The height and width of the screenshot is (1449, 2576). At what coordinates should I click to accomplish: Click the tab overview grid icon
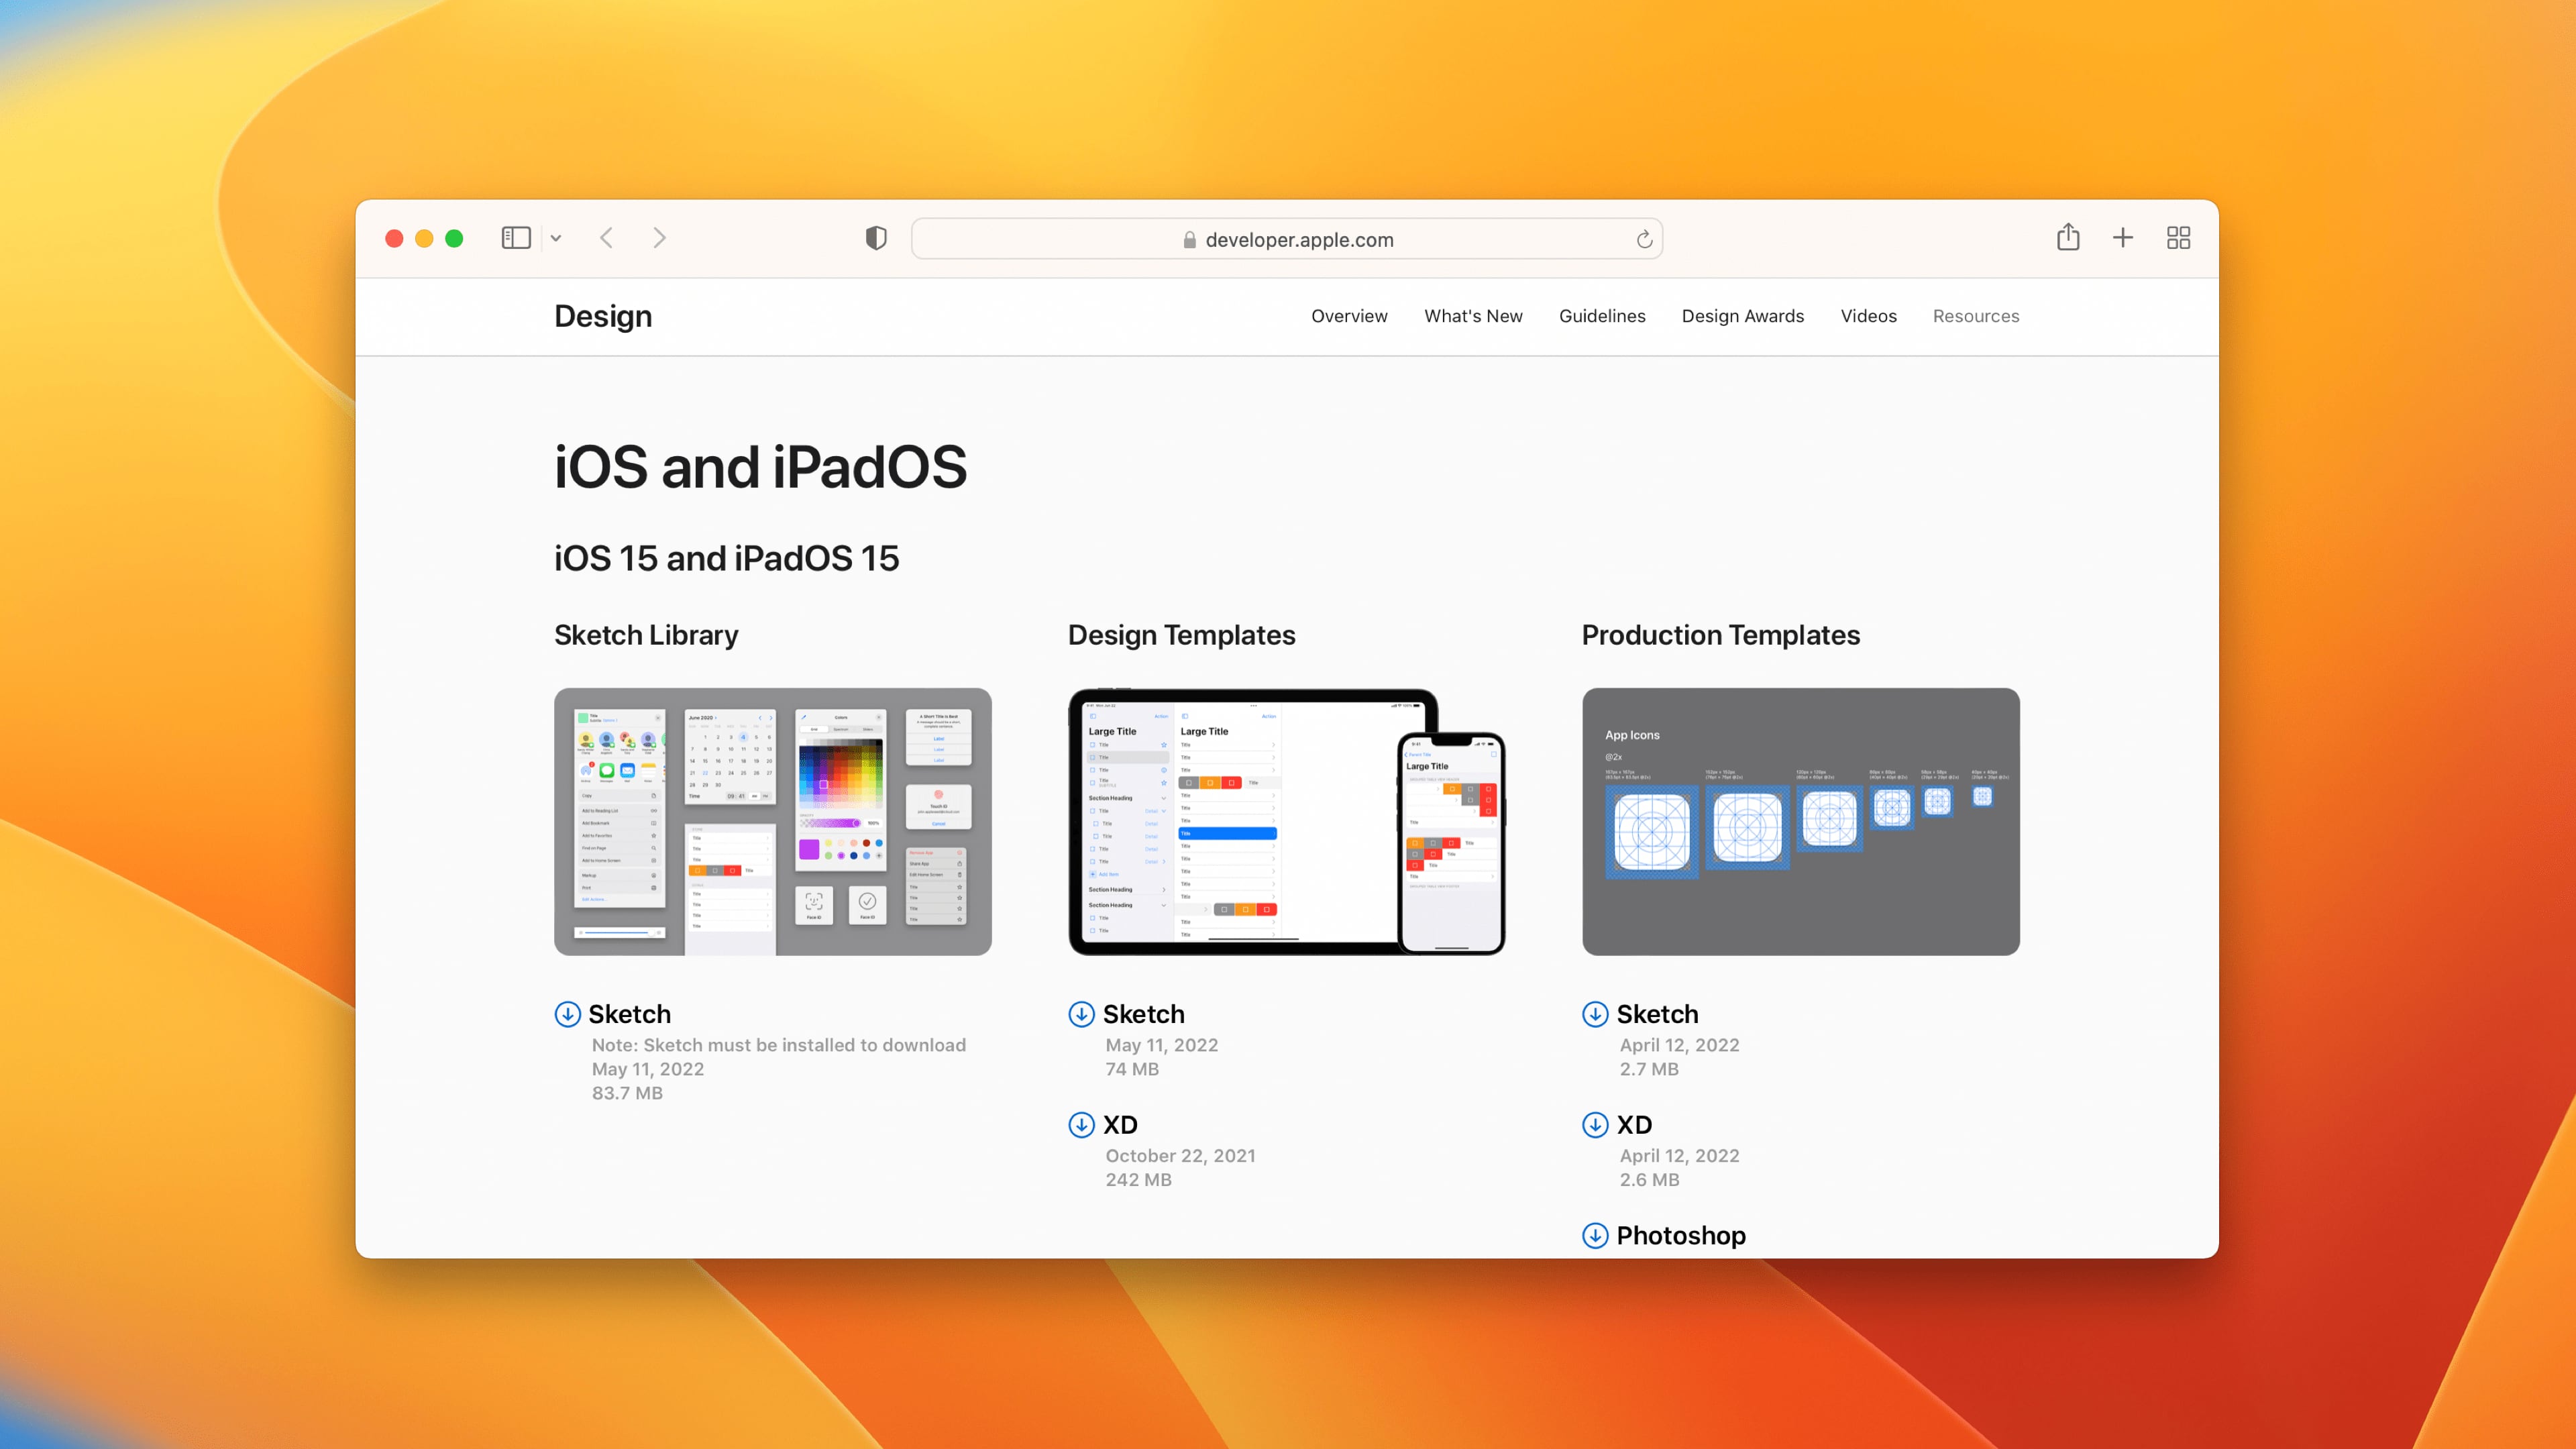point(2179,238)
